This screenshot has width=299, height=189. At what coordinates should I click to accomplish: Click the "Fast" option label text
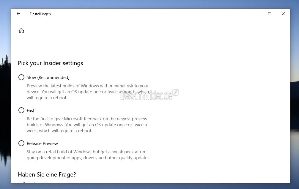coord(31,111)
